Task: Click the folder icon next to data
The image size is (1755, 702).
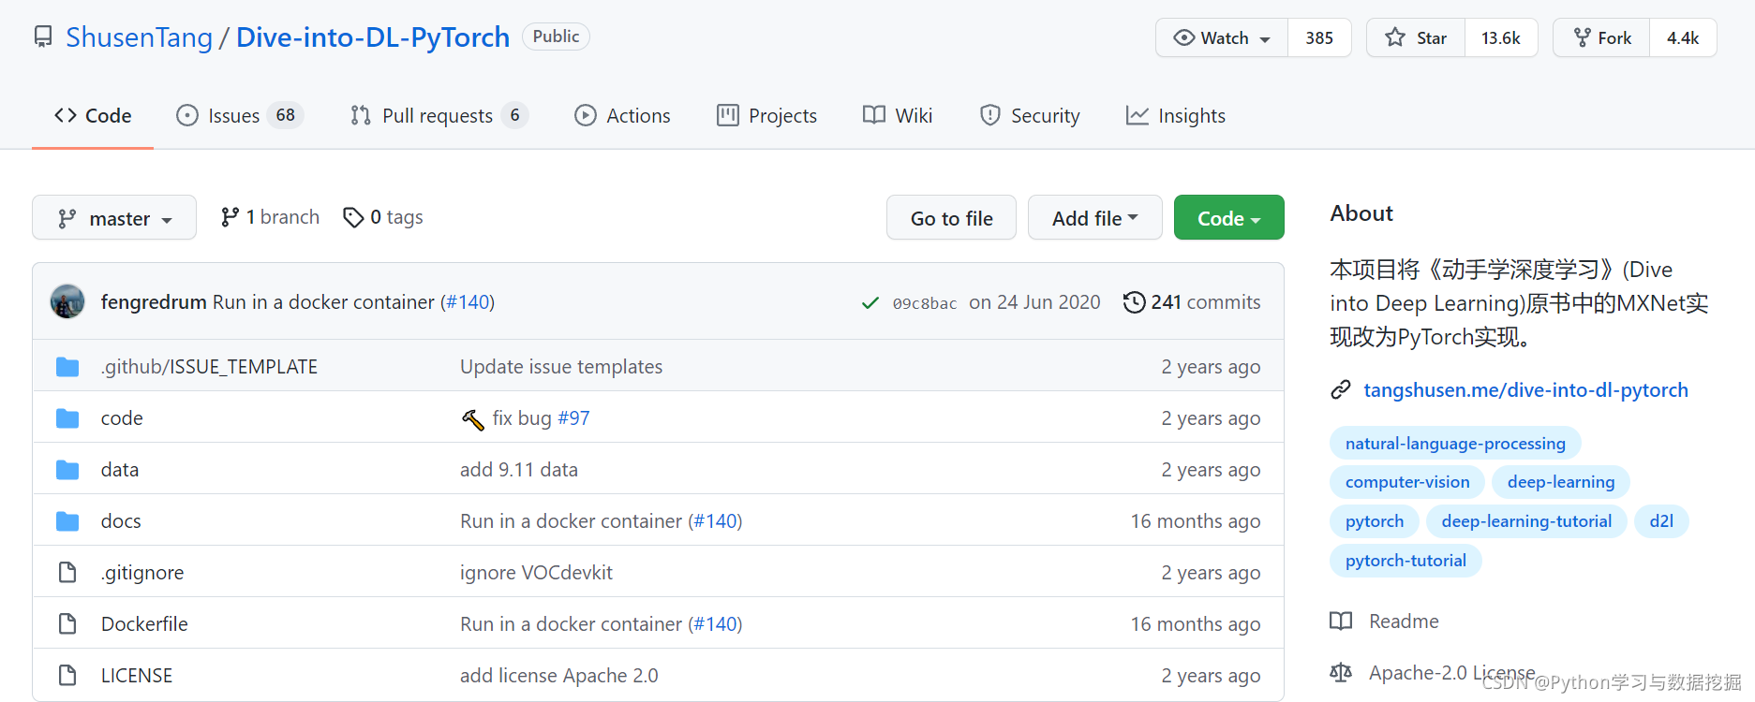Action: tap(67, 470)
